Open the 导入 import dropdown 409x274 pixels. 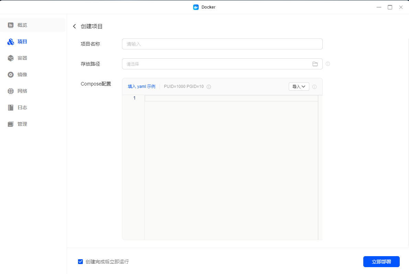(x=299, y=87)
